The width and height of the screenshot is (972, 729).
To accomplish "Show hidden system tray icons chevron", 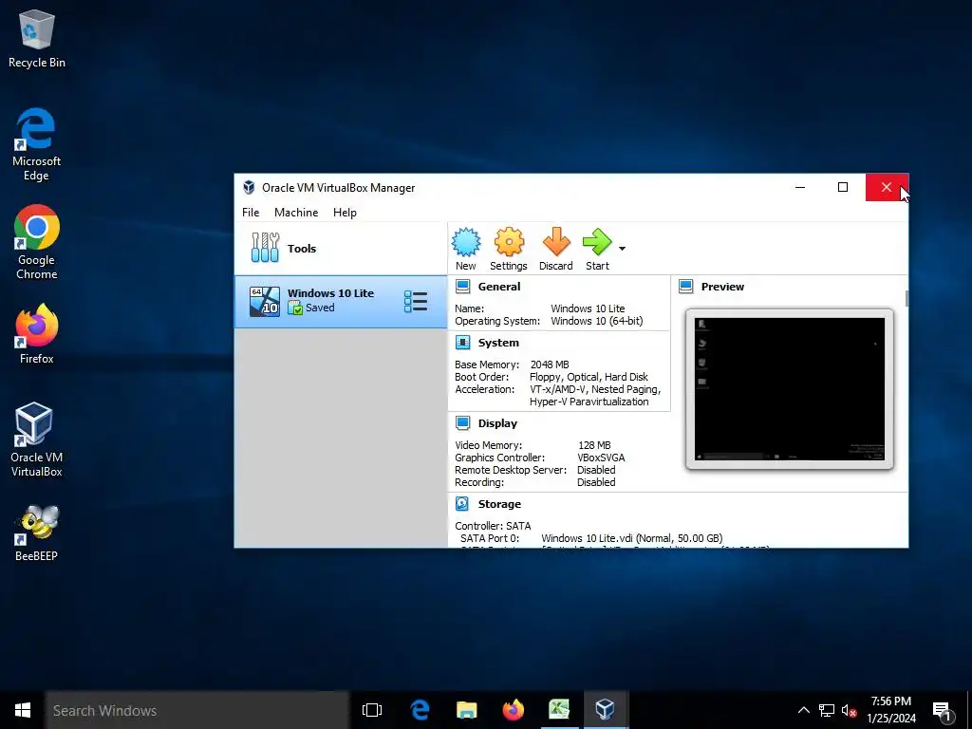I will pyautogui.click(x=803, y=710).
